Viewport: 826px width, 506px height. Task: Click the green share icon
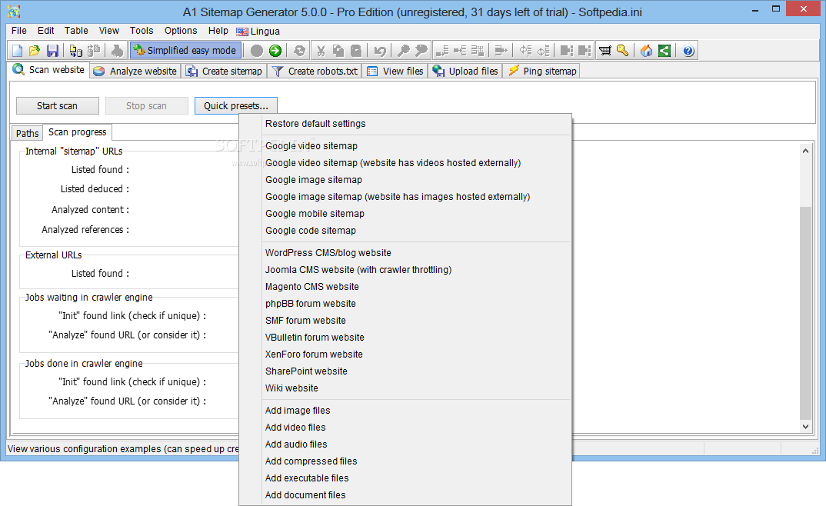coord(664,51)
